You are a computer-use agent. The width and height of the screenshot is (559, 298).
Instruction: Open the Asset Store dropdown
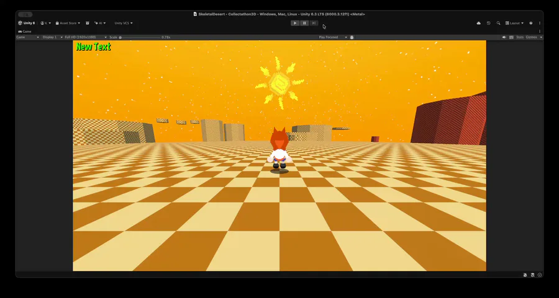click(68, 23)
